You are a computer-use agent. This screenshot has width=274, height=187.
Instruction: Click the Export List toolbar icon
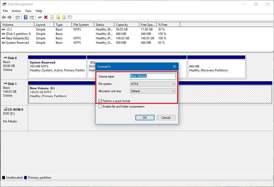(70, 17)
